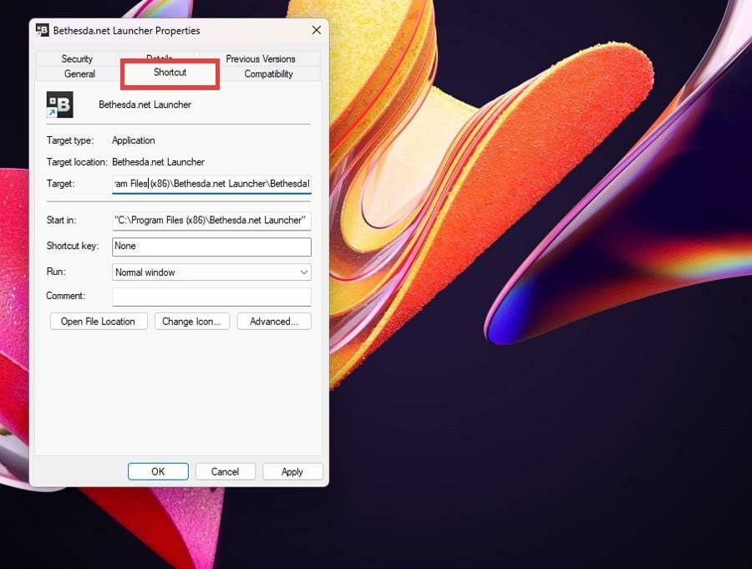Click the Apply button
The height and width of the screenshot is (569, 752).
pos(292,471)
